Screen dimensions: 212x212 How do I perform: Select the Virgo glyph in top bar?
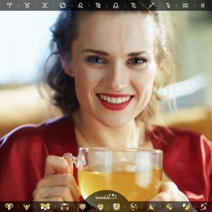pos(98,5)
